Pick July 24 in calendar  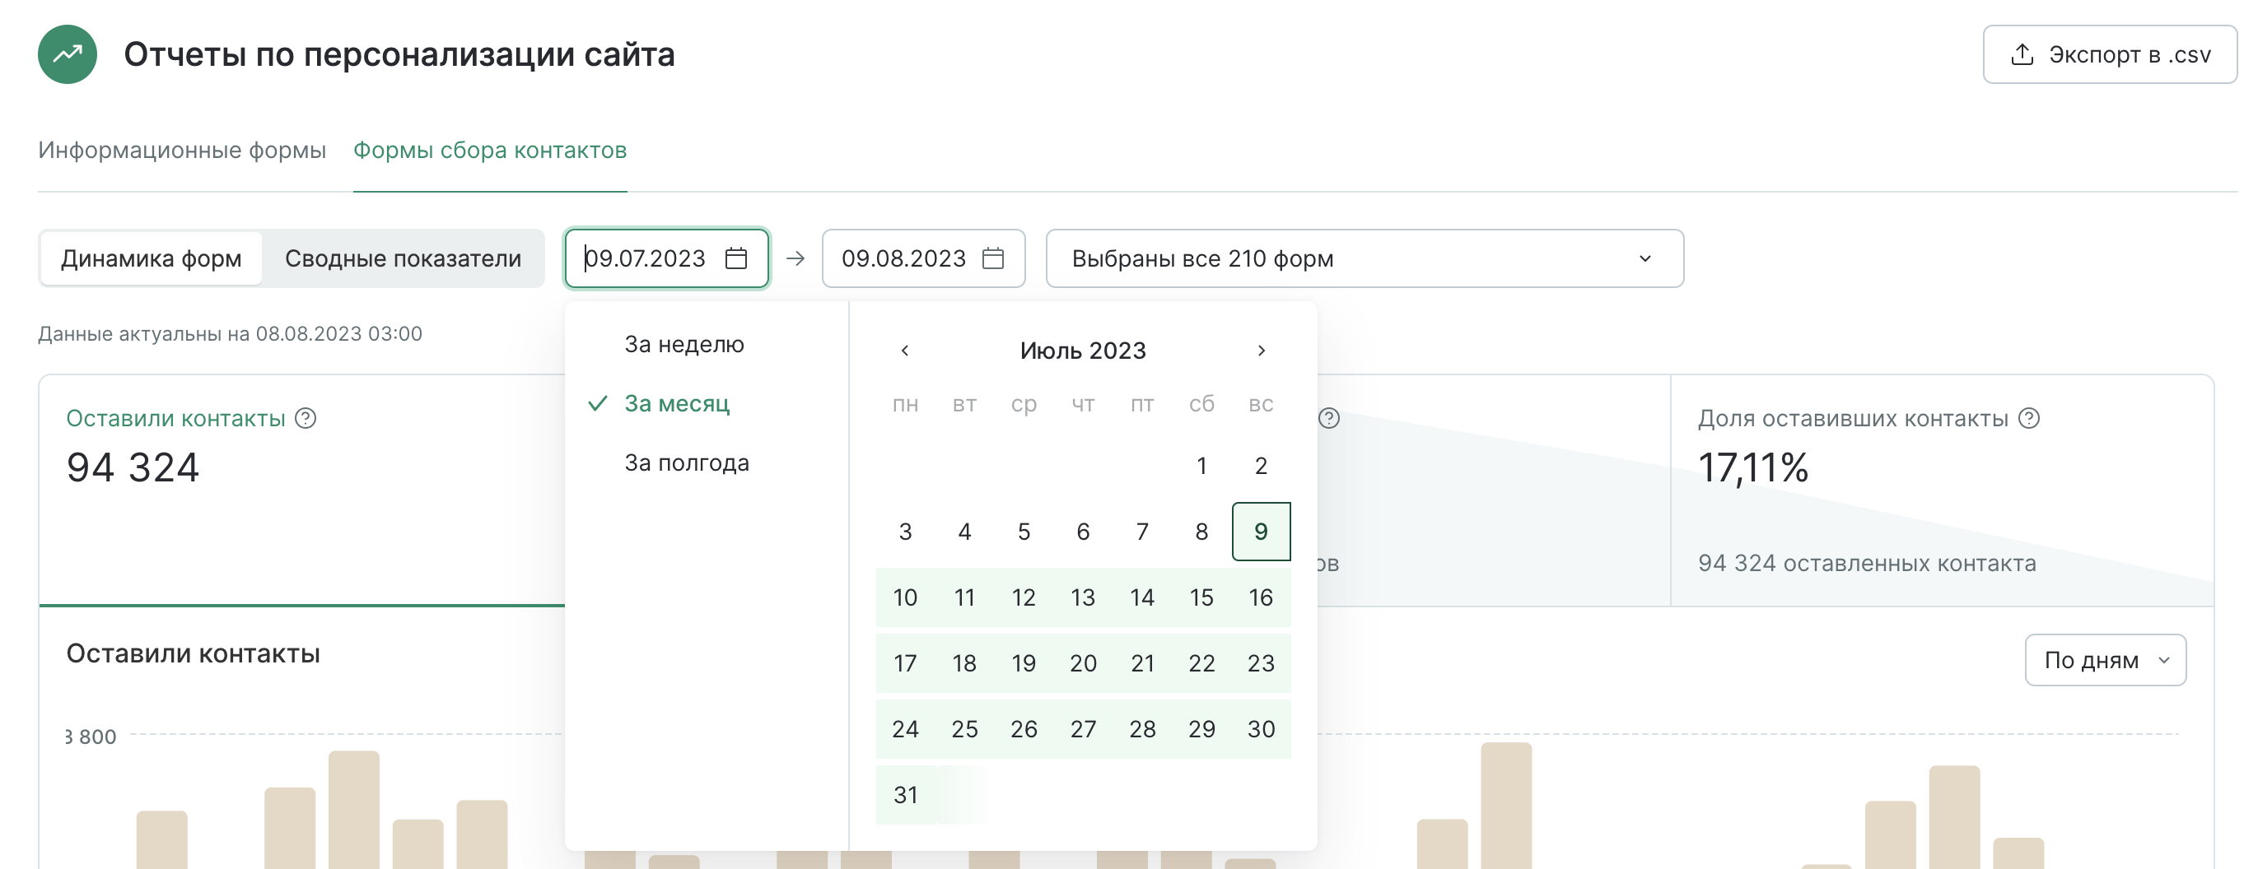[x=906, y=729]
